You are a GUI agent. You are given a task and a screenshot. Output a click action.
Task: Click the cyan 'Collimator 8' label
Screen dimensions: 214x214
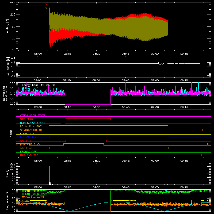click(x=30, y=88)
